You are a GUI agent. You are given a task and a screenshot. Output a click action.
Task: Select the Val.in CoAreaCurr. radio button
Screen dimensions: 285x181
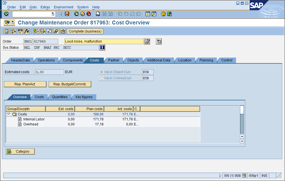(x=102, y=78)
